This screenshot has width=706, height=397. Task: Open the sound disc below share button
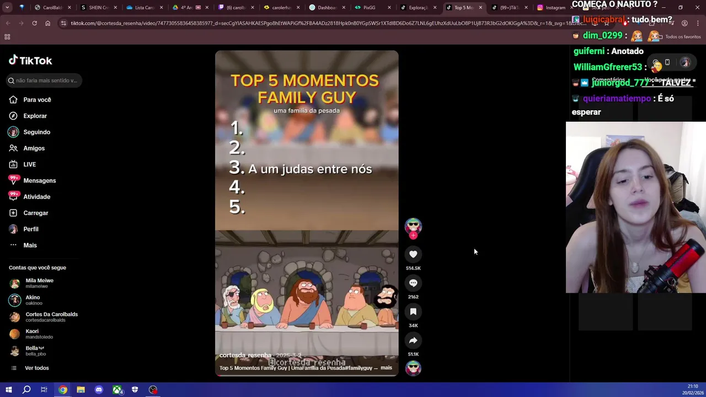click(x=413, y=368)
